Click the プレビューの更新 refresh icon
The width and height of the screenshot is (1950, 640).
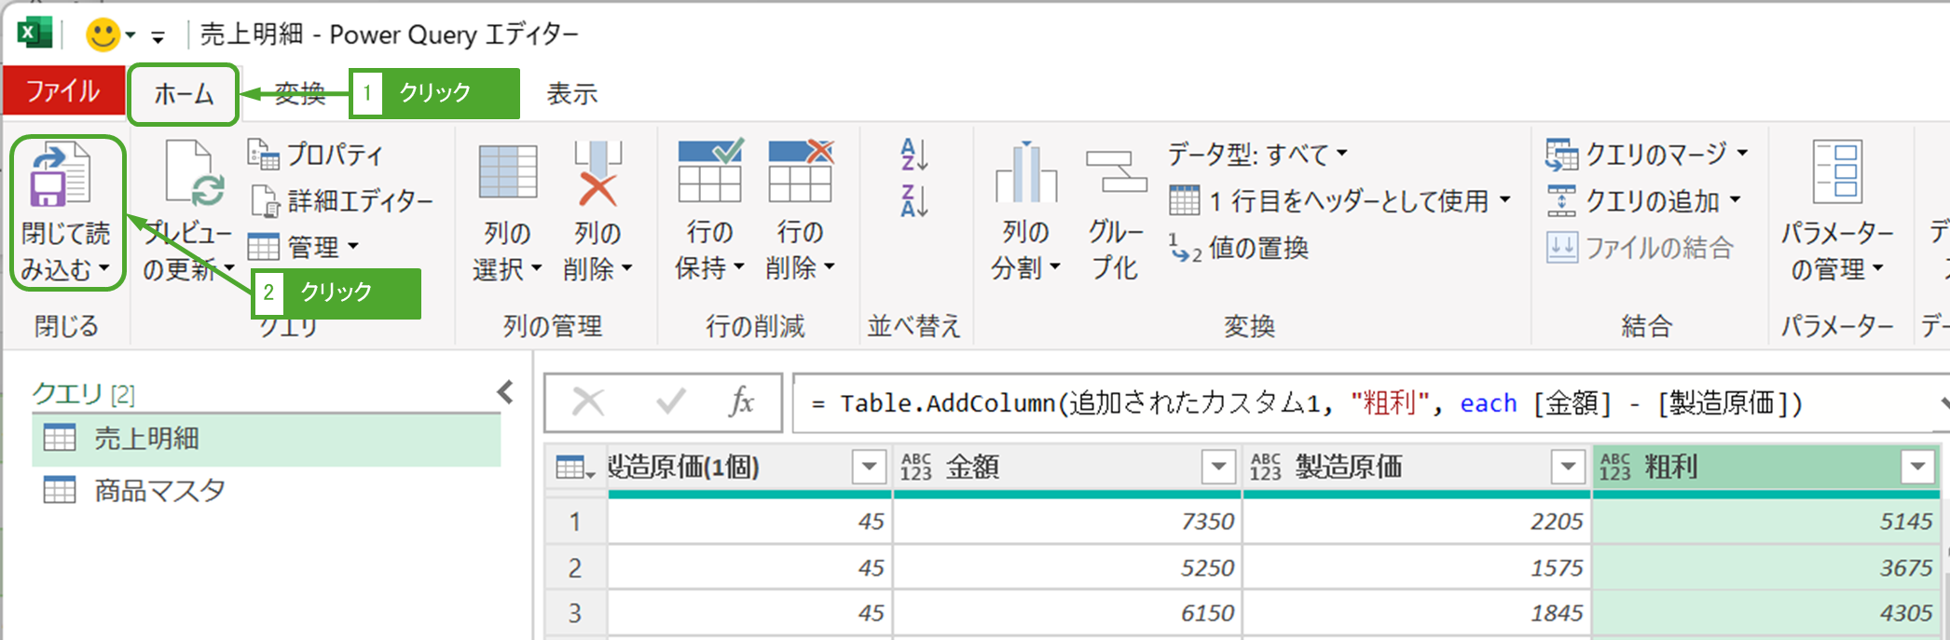(x=194, y=174)
